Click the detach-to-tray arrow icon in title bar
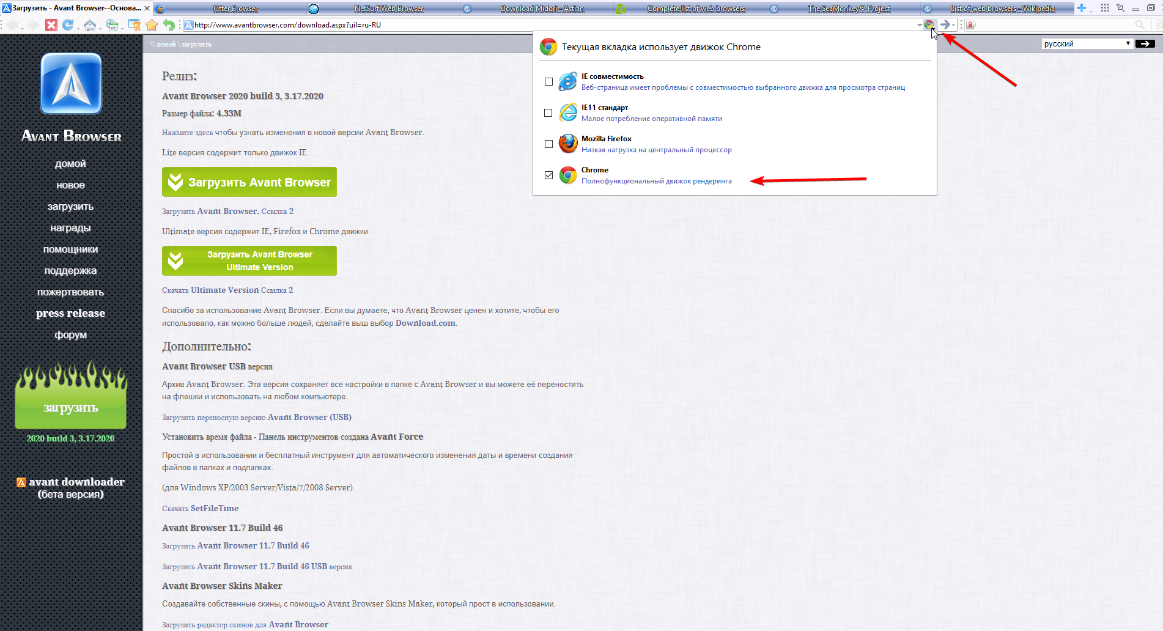The height and width of the screenshot is (631, 1163). 1120,8
